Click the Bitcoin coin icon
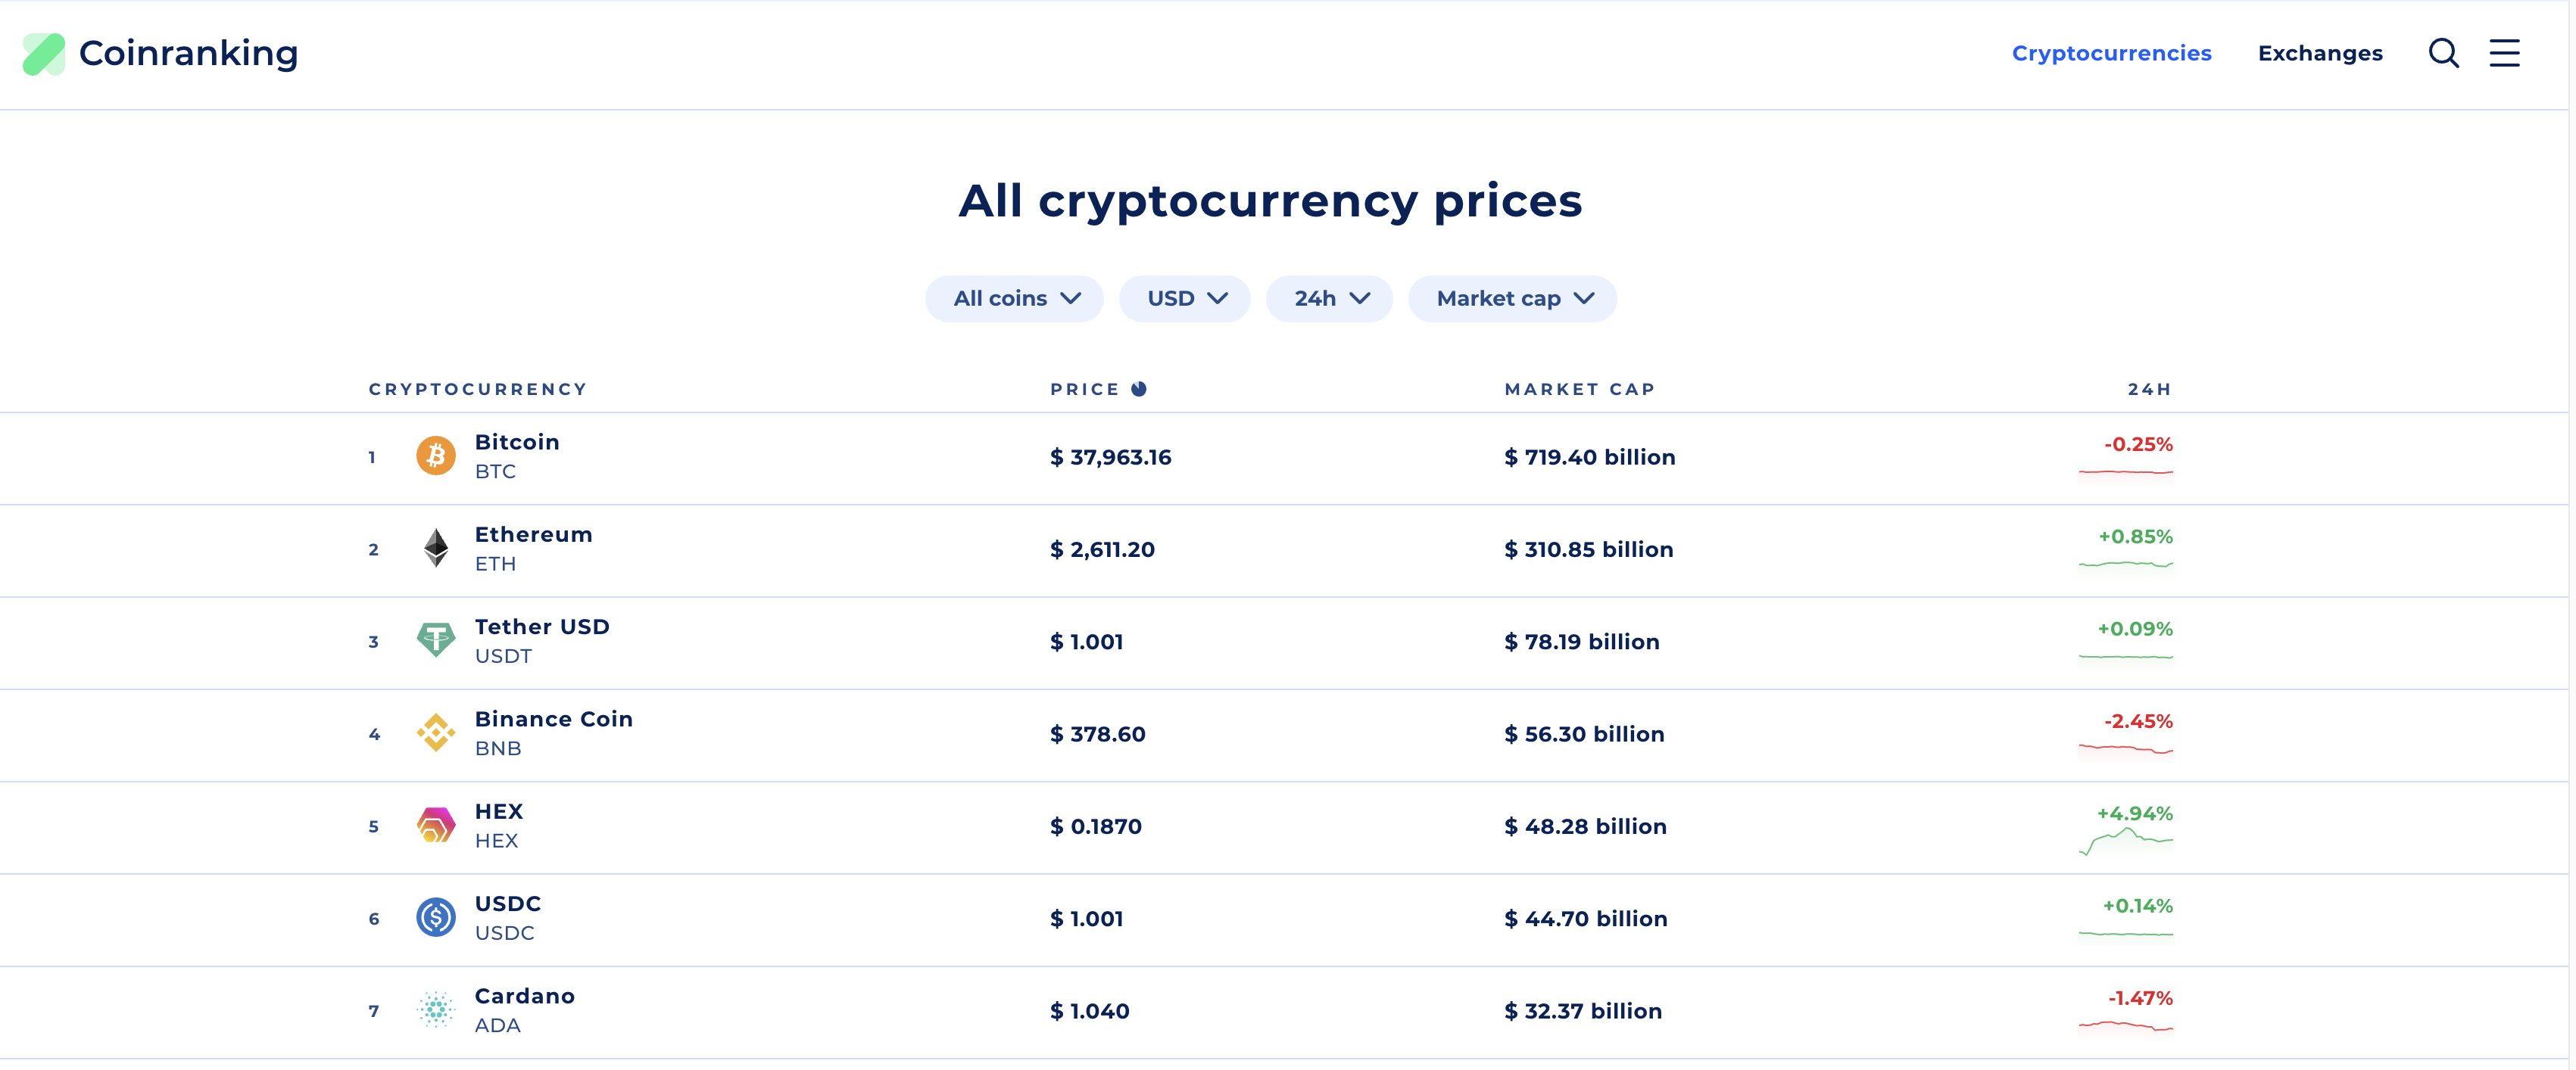Screen dimensions: 2576x1070 [437, 456]
